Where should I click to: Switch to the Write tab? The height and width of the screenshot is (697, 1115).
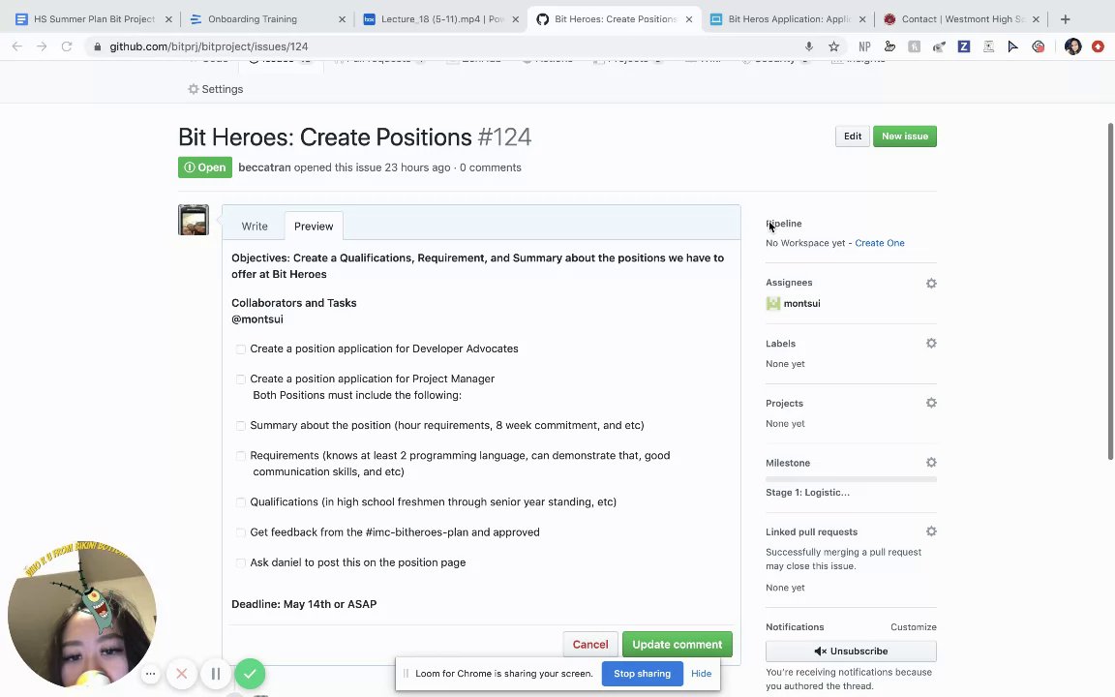(x=255, y=227)
